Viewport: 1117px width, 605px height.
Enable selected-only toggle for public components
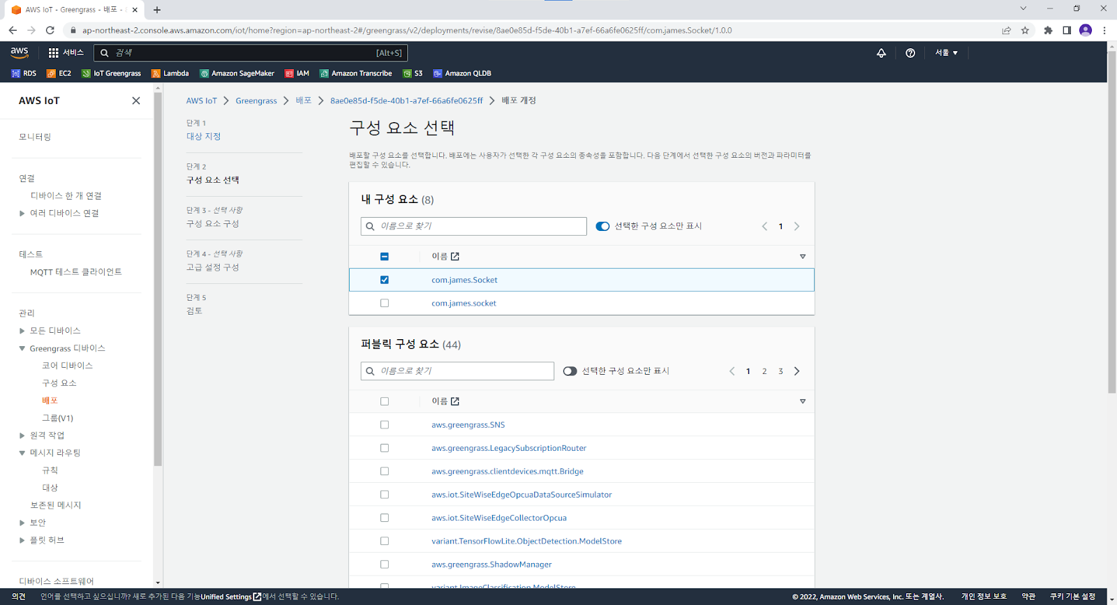(x=570, y=371)
